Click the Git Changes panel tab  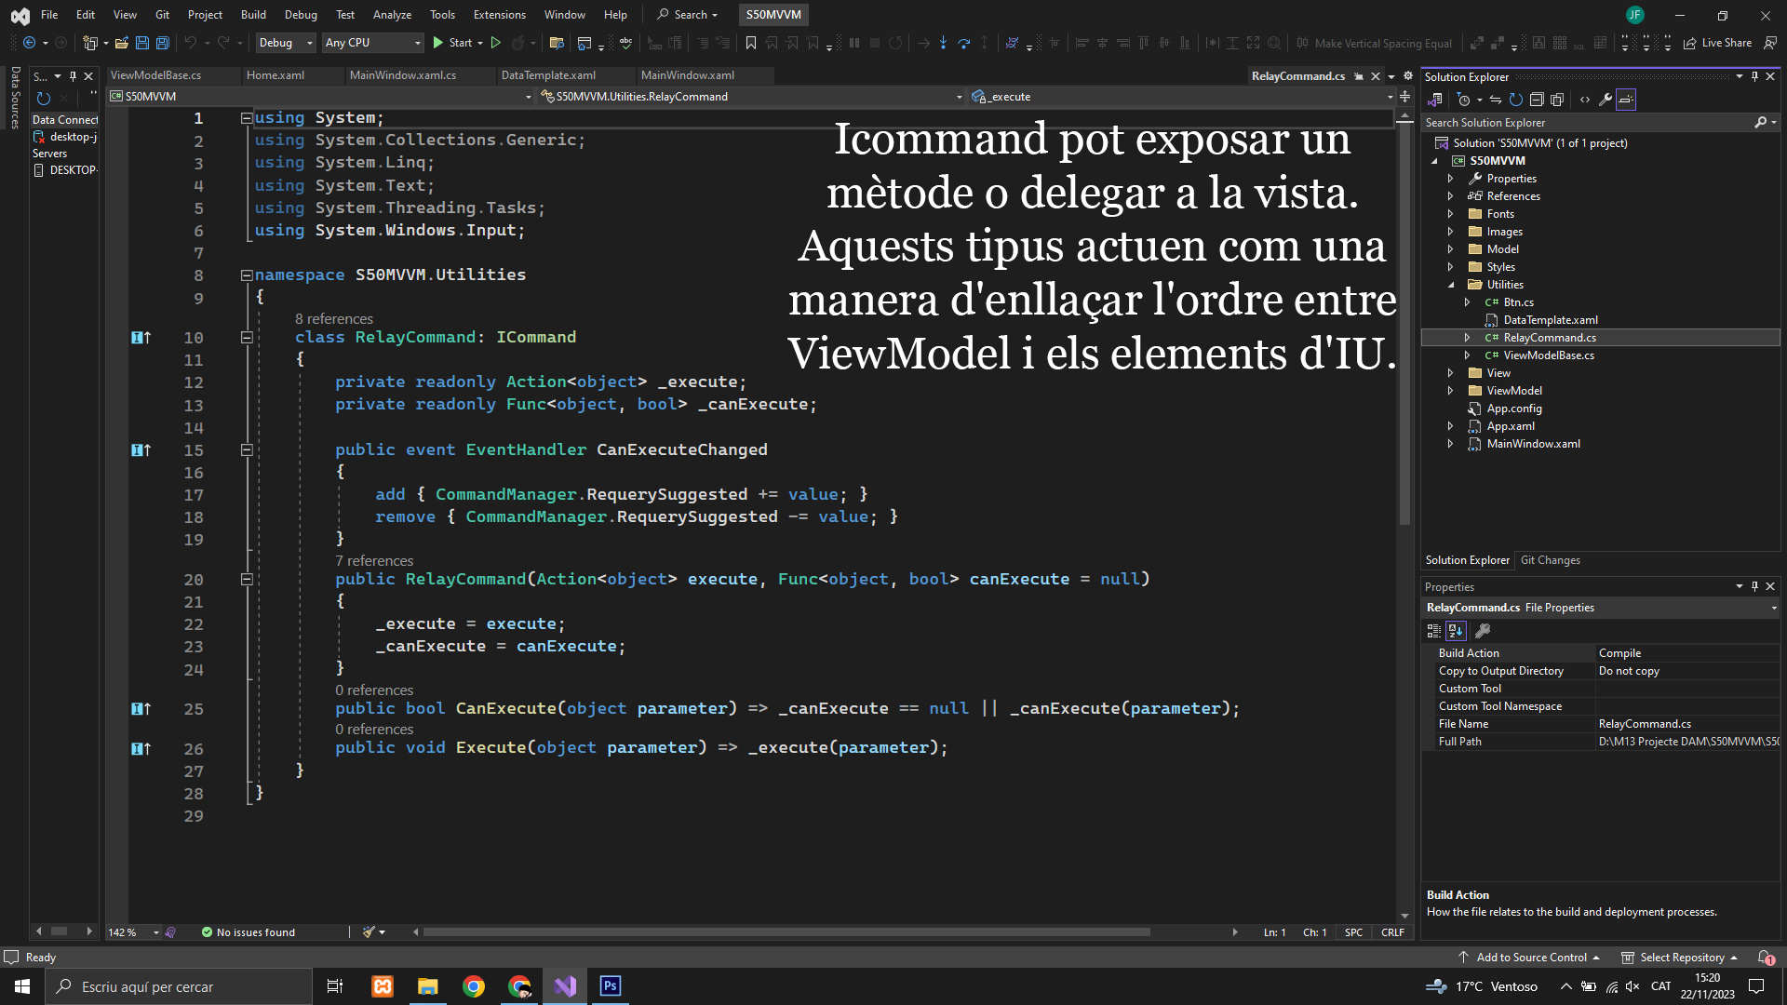pos(1550,560)
